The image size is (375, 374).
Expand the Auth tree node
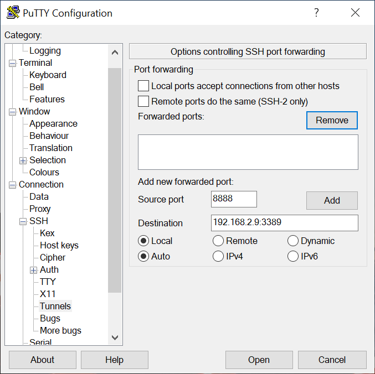coord(33,270)
